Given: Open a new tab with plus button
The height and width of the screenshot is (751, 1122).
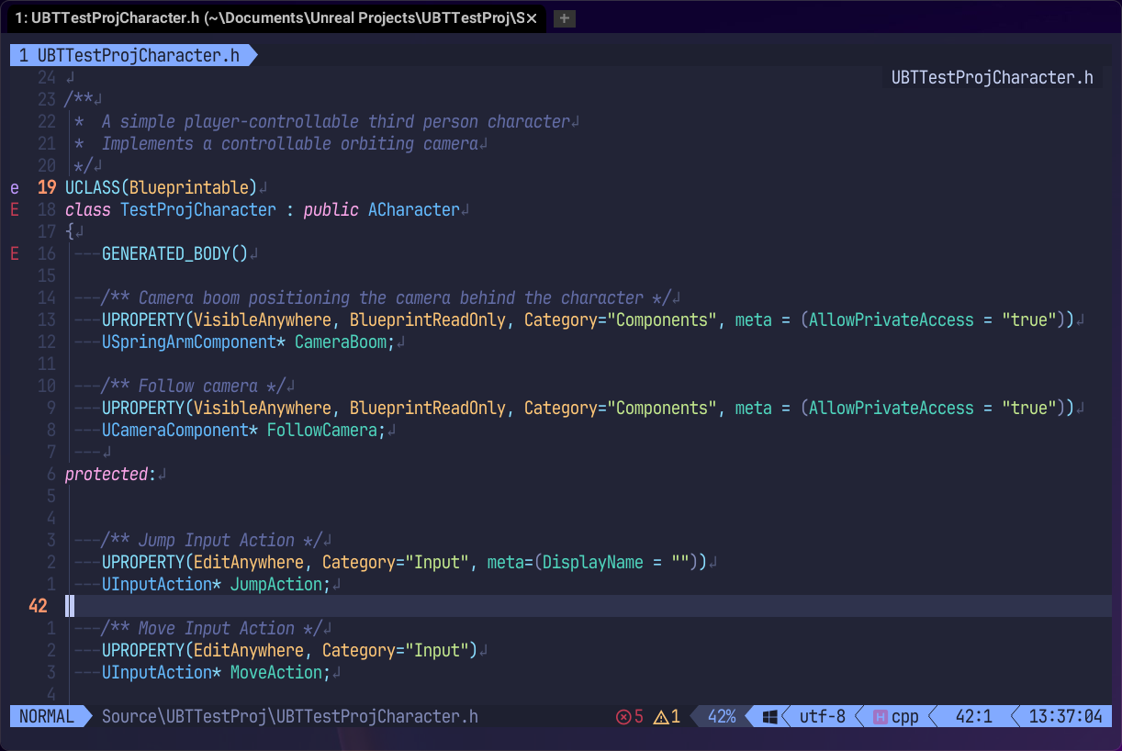Looking at the screenshot, I should (x=565, y=18).
